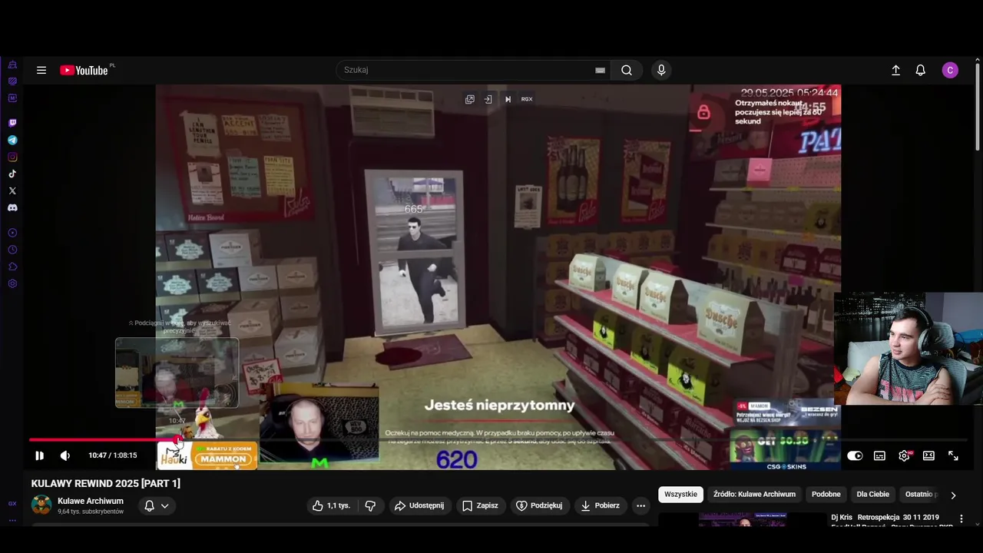
Task: Enter full screen mode
Action: (953, 455)
